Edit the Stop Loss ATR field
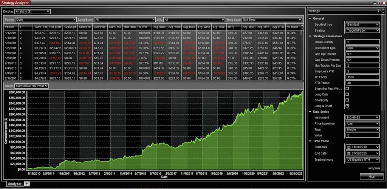 pos(362,71)
